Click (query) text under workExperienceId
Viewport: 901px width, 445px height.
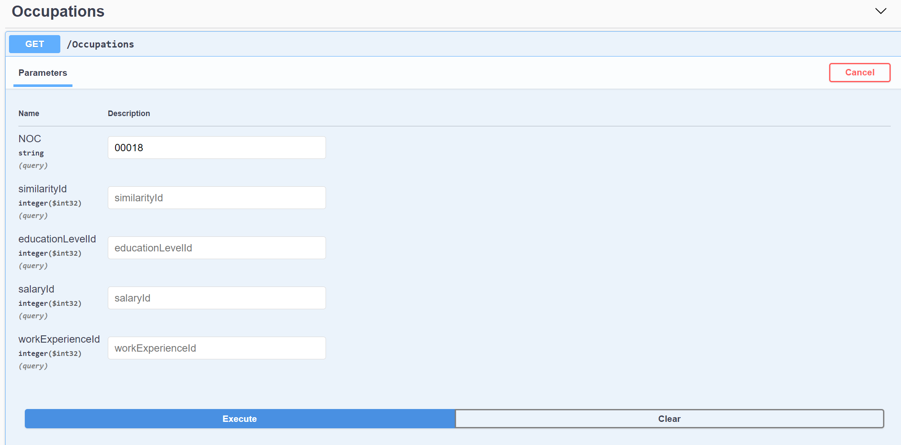[33, 366]
